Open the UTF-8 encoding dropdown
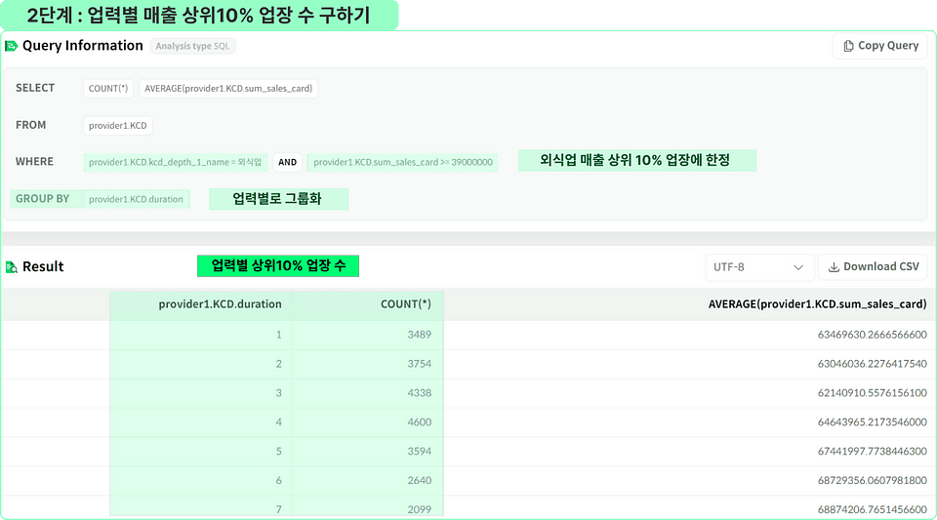The height and width of the screenshot is (520, 937). coord(759,267)
